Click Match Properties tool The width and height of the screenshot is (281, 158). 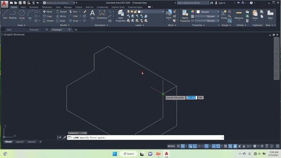(x=185, y=16)
